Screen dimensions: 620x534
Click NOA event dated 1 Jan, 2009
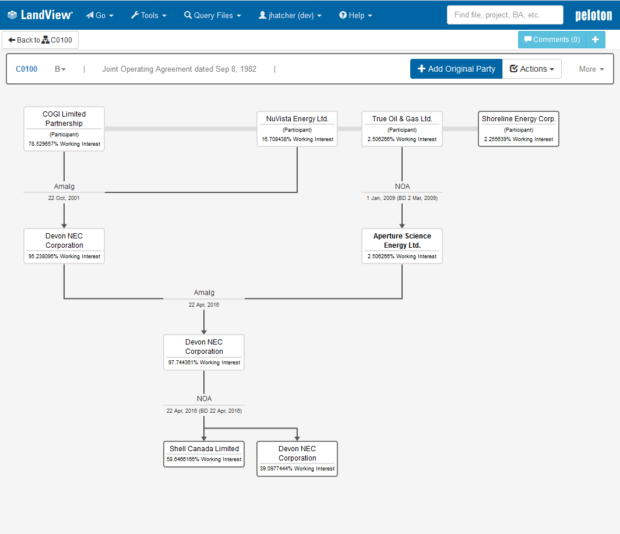pyautogui.click(x=401, y=192)
